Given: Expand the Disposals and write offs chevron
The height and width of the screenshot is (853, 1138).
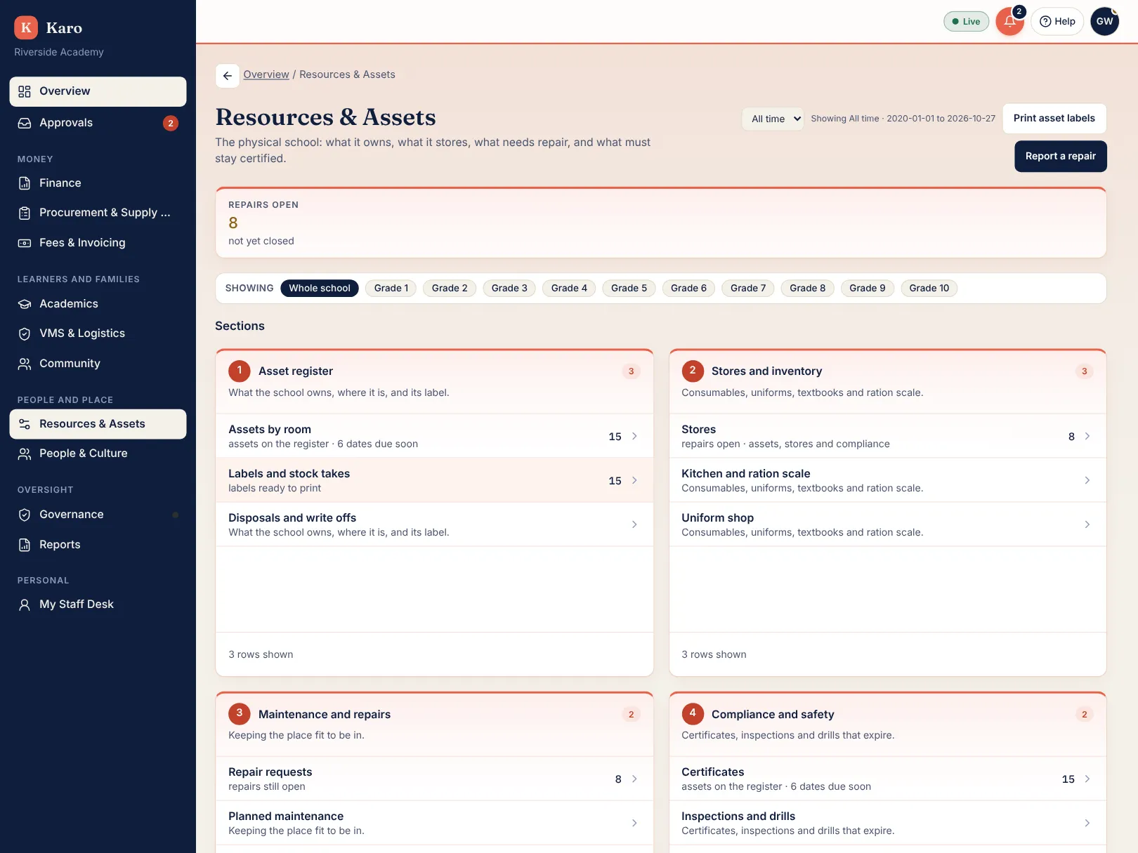Looking at the screenshot, I should coord(634,524).
